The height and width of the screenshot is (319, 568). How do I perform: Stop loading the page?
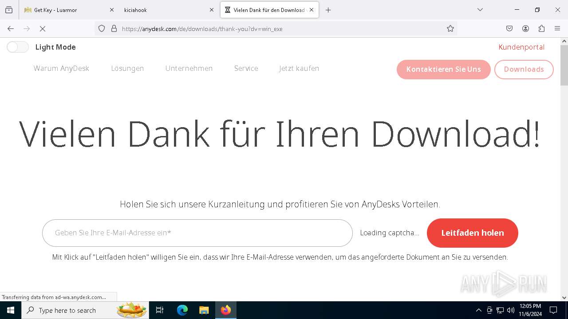coord(43,28)
